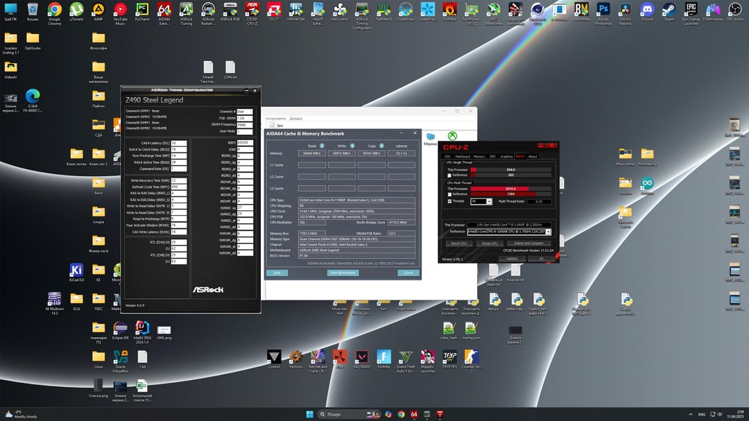Image resolution: width=749 pixels, height=421 pixels.
Task: Open the KiCad 8.0 desktop icon
Action: (76, 273)
